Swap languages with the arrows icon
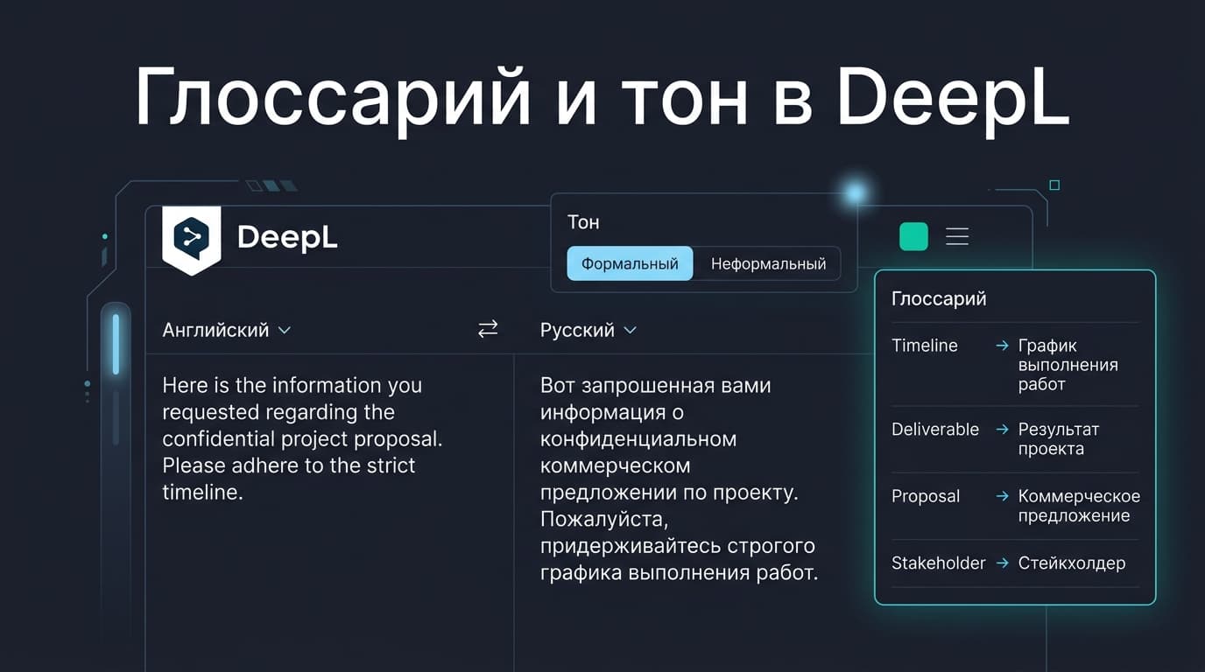This screenshot has width=1205, height=672. click(x=488, y=329)
